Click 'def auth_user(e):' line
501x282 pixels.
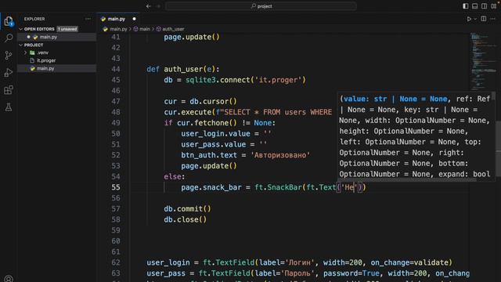(x=183, y=69)
